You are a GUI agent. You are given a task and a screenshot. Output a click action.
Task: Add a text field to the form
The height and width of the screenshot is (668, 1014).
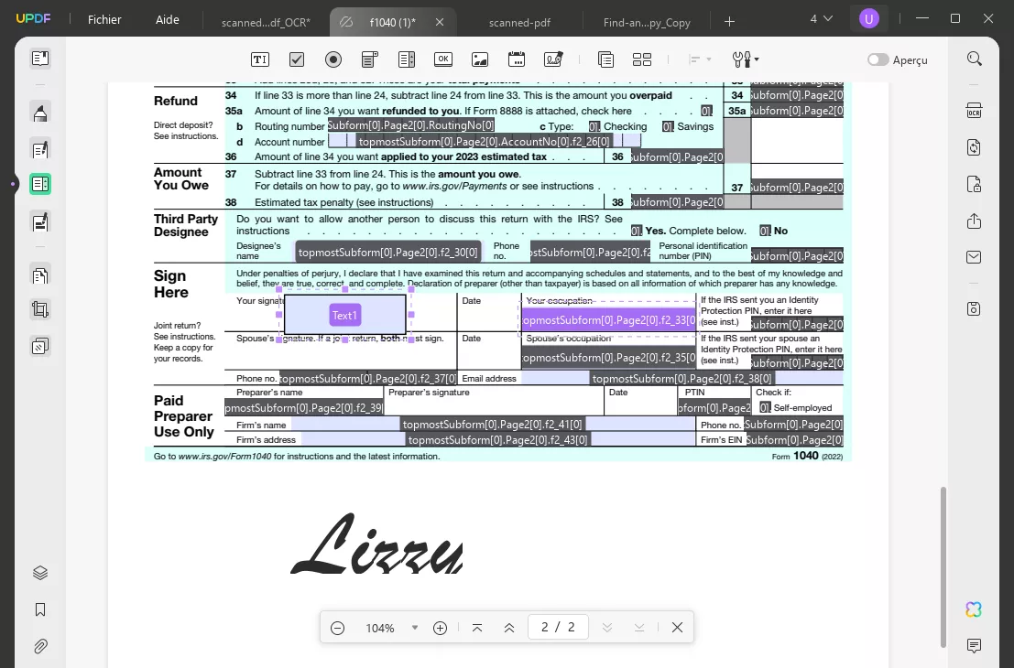[259, 59]
